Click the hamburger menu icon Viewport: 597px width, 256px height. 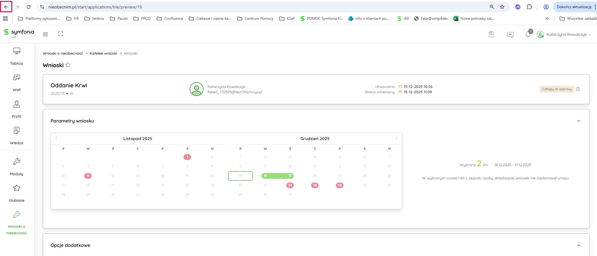pyautogui.click(x=46, y=34)
